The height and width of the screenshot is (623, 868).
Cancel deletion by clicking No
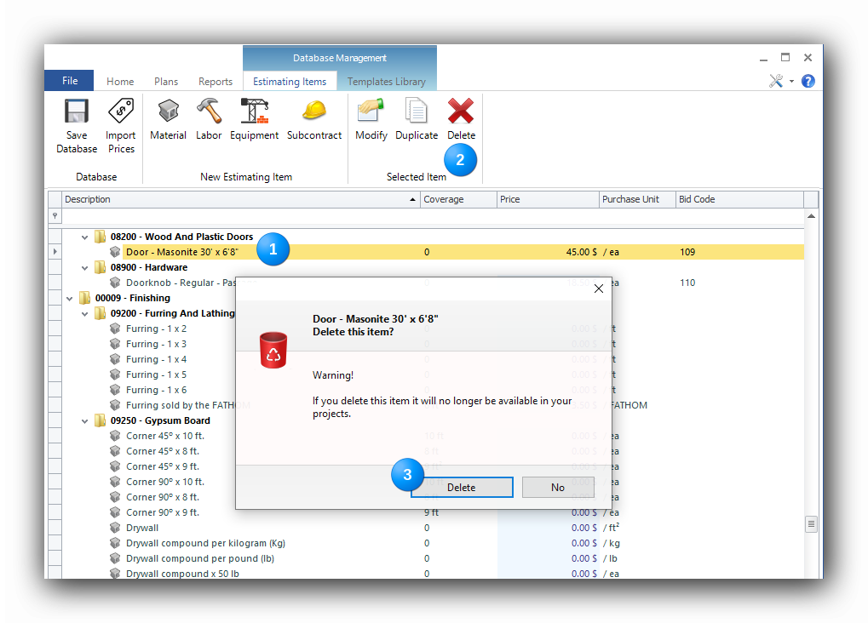[x=558, y=488]
